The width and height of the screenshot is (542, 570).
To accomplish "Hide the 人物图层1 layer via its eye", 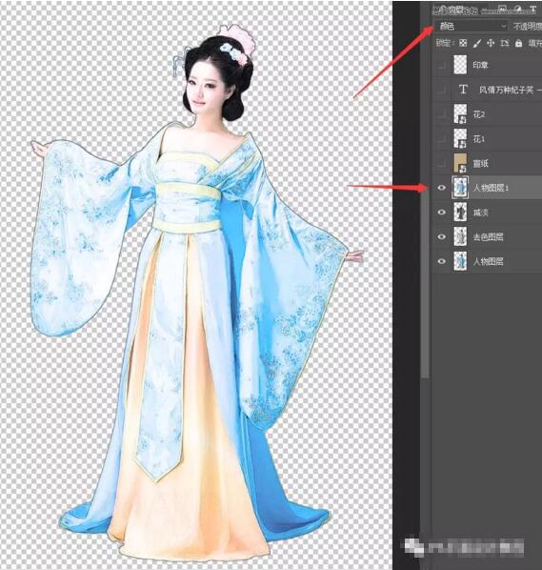I will (x=441, y=188).
